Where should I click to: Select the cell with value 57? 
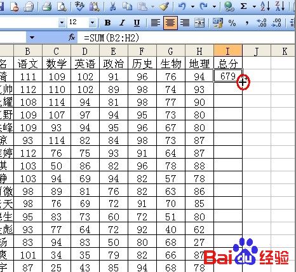(171, 178)
